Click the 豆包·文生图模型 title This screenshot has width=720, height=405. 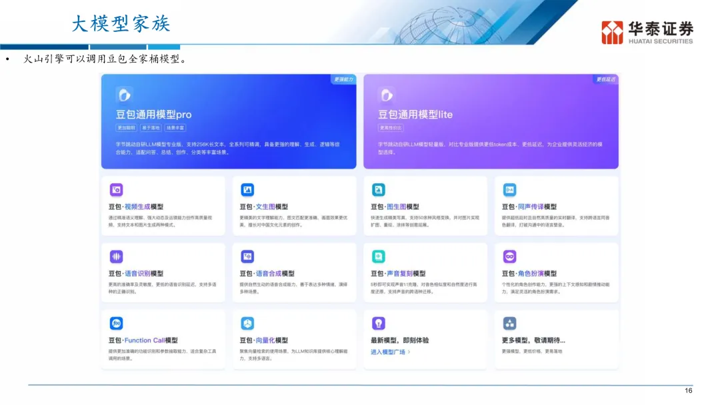263,207
